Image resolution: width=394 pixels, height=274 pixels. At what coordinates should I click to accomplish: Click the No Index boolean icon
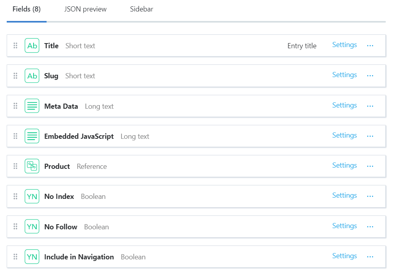[x=32, y=197]
